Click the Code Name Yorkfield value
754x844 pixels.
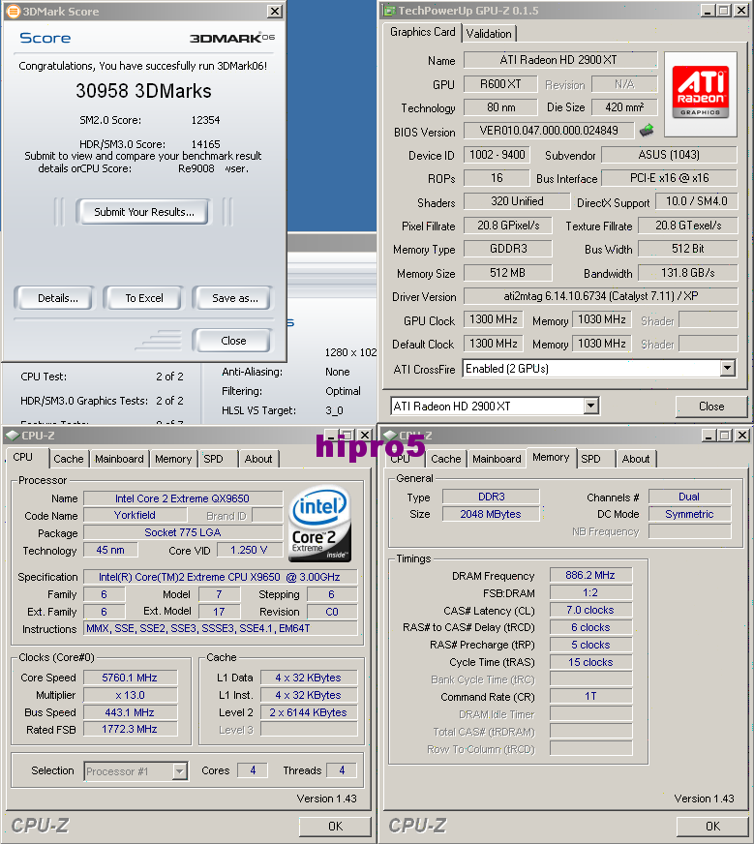(136, 515)
